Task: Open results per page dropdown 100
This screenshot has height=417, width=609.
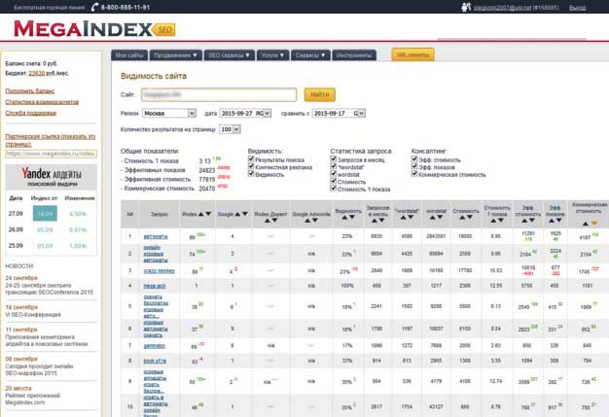Action: [x=230, y=129]
